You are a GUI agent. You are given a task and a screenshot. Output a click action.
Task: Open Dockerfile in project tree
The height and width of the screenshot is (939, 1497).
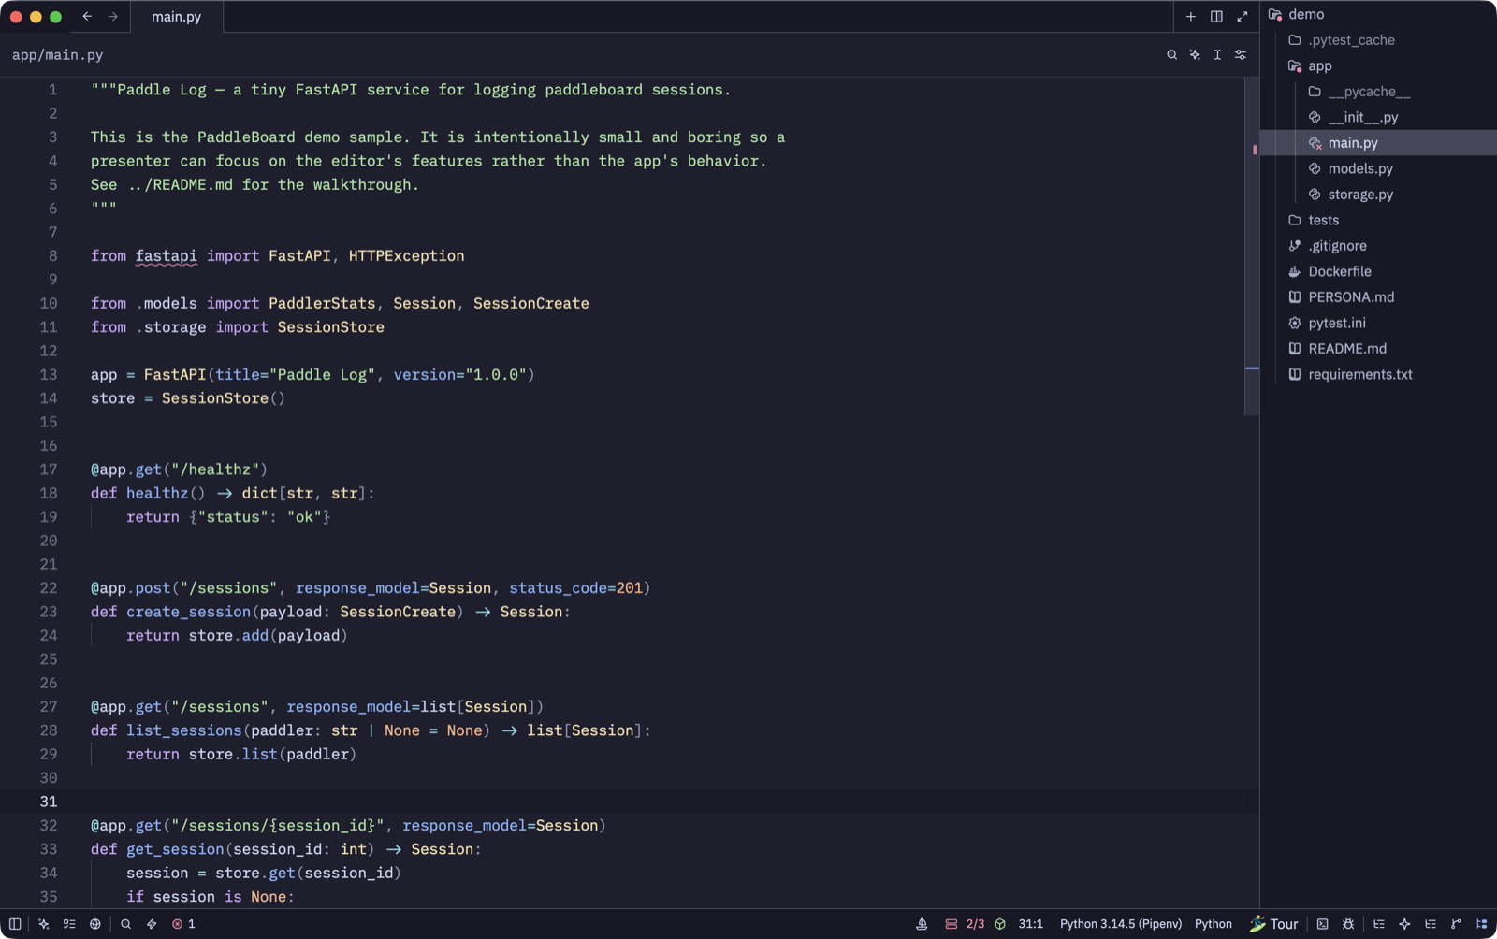click(x=1379, y=271)
